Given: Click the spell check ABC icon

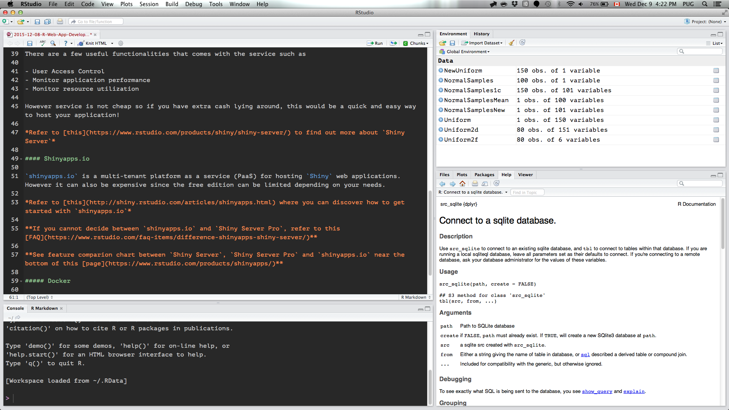Looking at the screenshot, I should 43,43.
